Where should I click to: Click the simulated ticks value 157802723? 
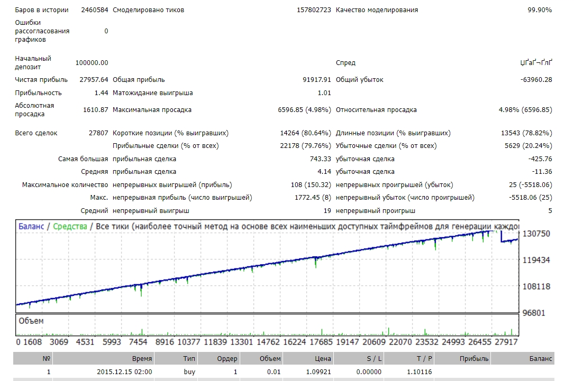coord(314,10)
